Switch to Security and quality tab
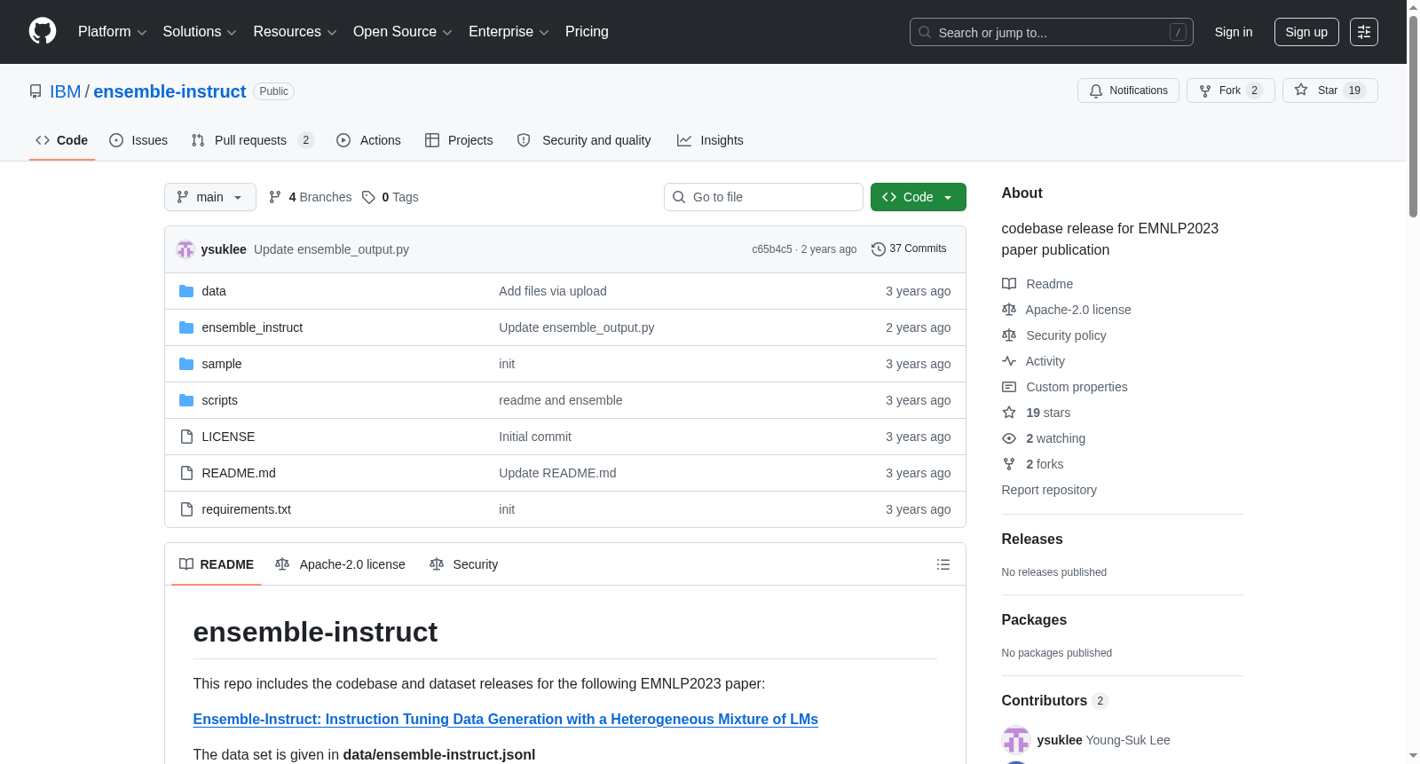Screen dimensions: 1420x764 (x=584, y=140)
